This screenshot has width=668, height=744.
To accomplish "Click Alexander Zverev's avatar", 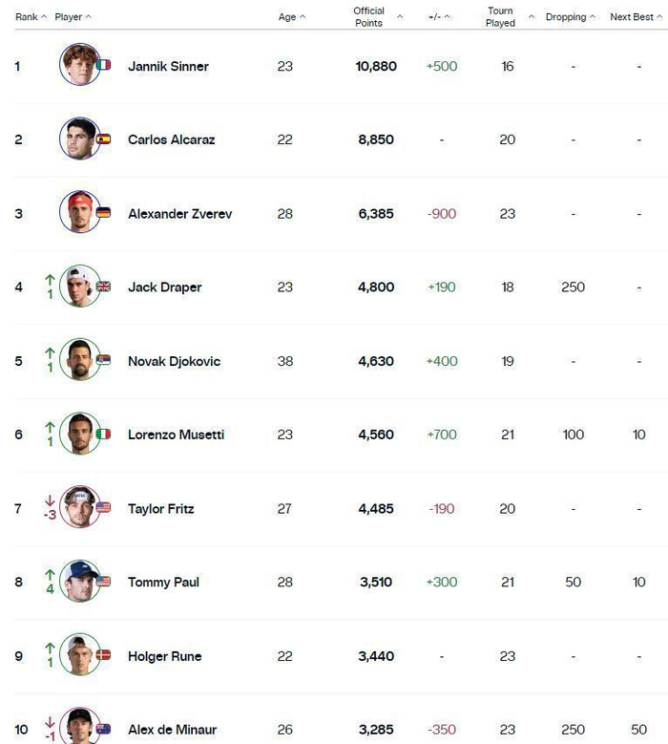I will (79, 212).
